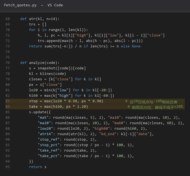Click the "ma10" dictionary key
Viewport: 190px width, 176px height.
point(114,118)
